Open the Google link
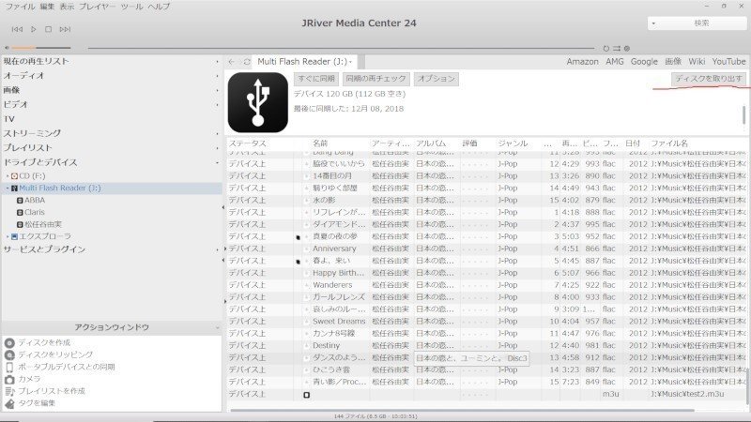This screenshot has width=751, height=422. (x=644, y=62)
